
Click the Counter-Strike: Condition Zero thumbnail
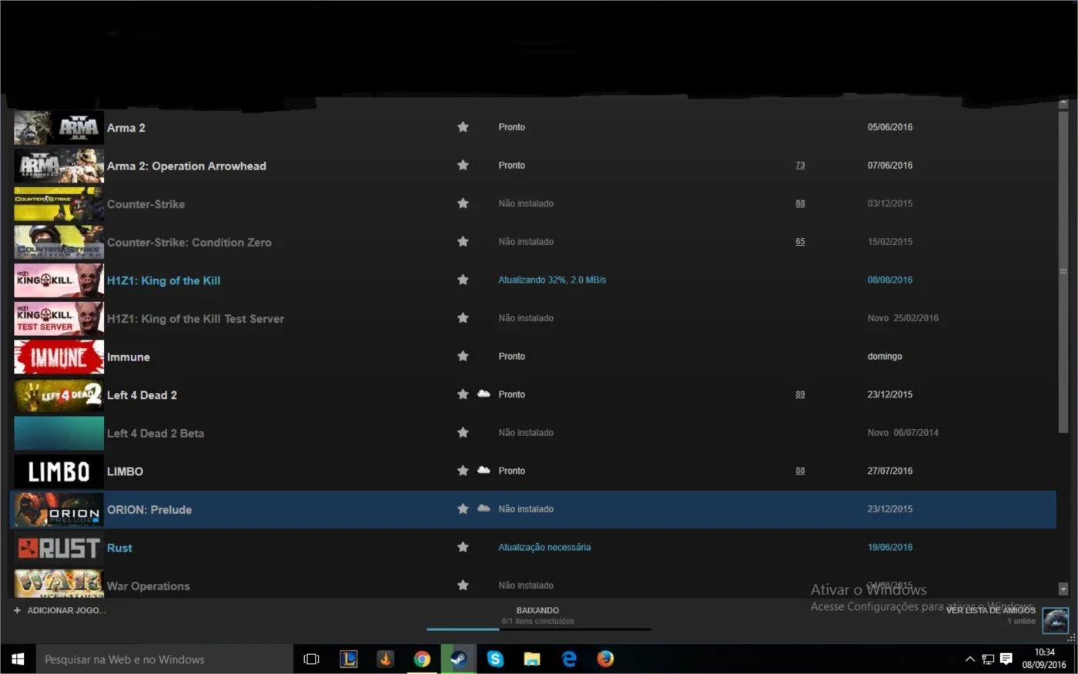[x=59, y=242]
